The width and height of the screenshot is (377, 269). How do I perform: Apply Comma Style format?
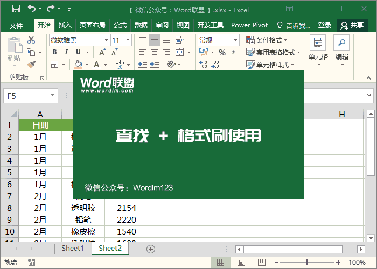click(x=233, y=52)
